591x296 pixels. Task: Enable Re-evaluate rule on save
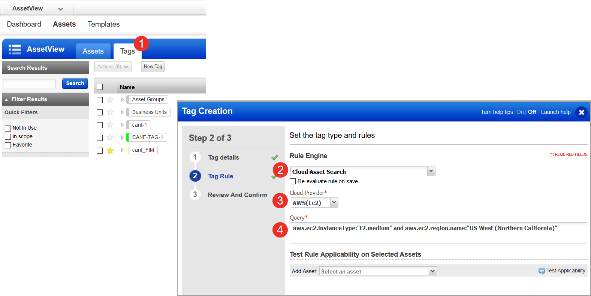293,181
